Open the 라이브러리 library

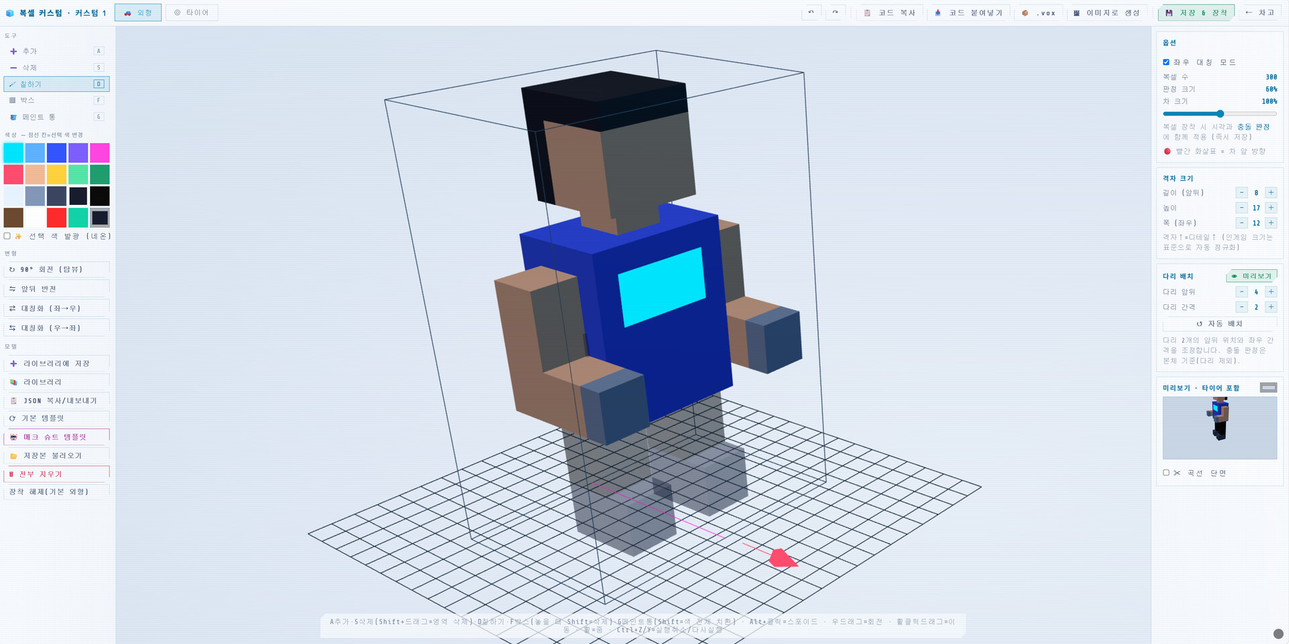point(56,382)
